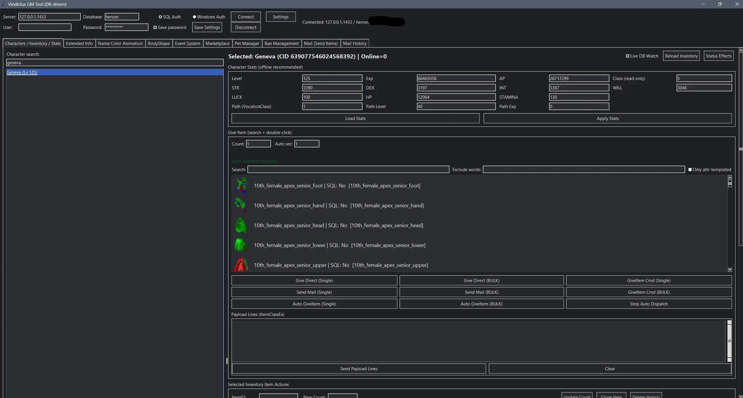Click the Connect button
The height and width of the screenshot is (398, 743).
pos(246,17)
